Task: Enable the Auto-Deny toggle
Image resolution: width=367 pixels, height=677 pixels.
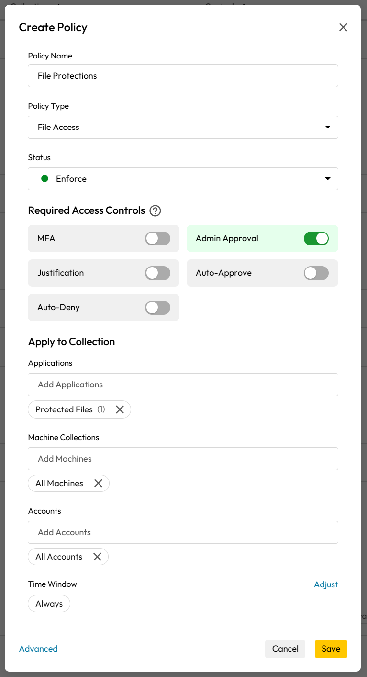Action: (158, 307)
